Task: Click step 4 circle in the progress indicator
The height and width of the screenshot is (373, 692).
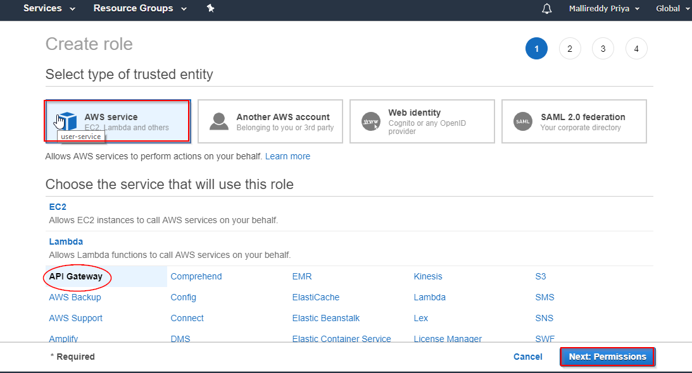Action: point(636,48)
